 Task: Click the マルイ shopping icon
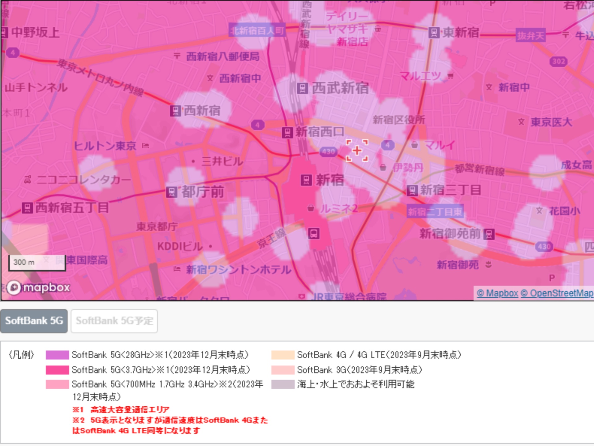[x=415, y=145]
